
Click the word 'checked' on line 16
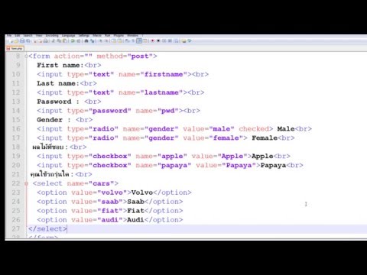coord(254,129)
